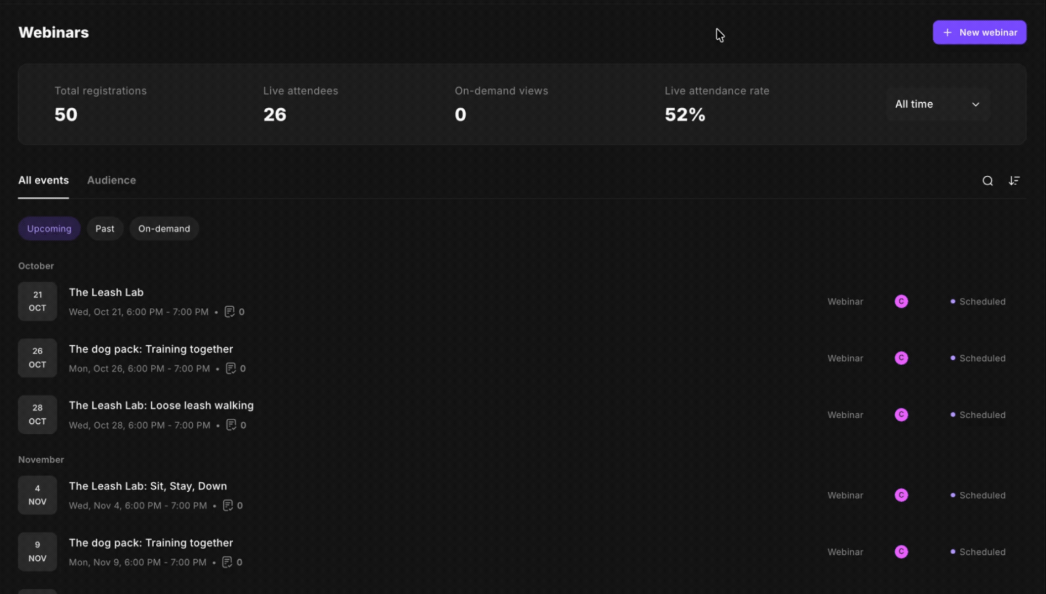Click the On-demand views value 0
The height and width of the screenshot is (594, 1046).
click(460, 114)
